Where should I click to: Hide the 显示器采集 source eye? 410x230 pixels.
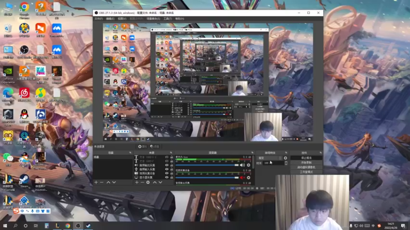coord(167,177)
